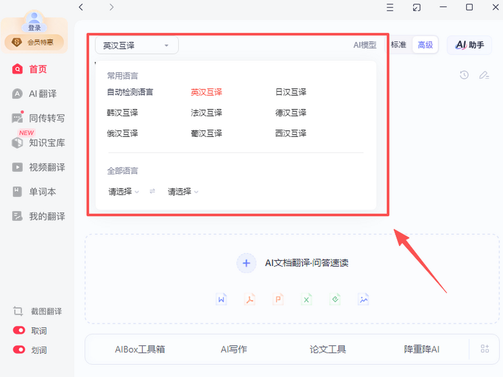
Task: Expand the source language 请选择 dropdown
Action: click(x=124, y=192)
